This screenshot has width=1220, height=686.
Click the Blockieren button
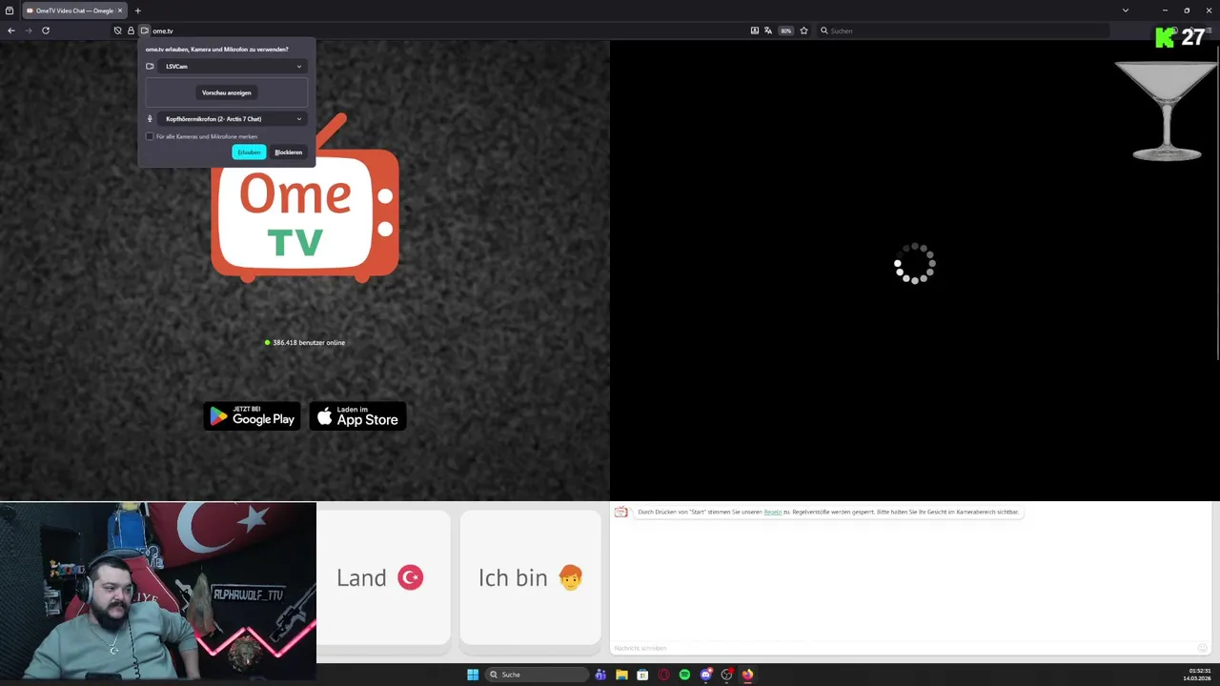tap(288, 152)
